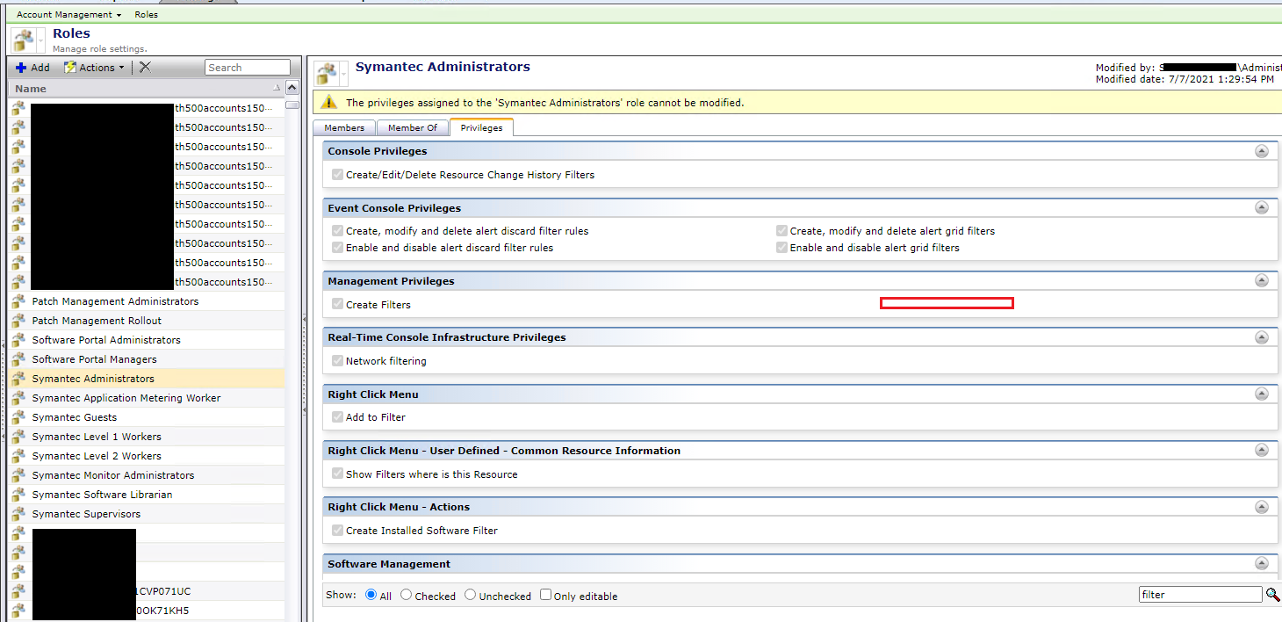
Task: Select the Checked radio button
Action: (406, 595)
